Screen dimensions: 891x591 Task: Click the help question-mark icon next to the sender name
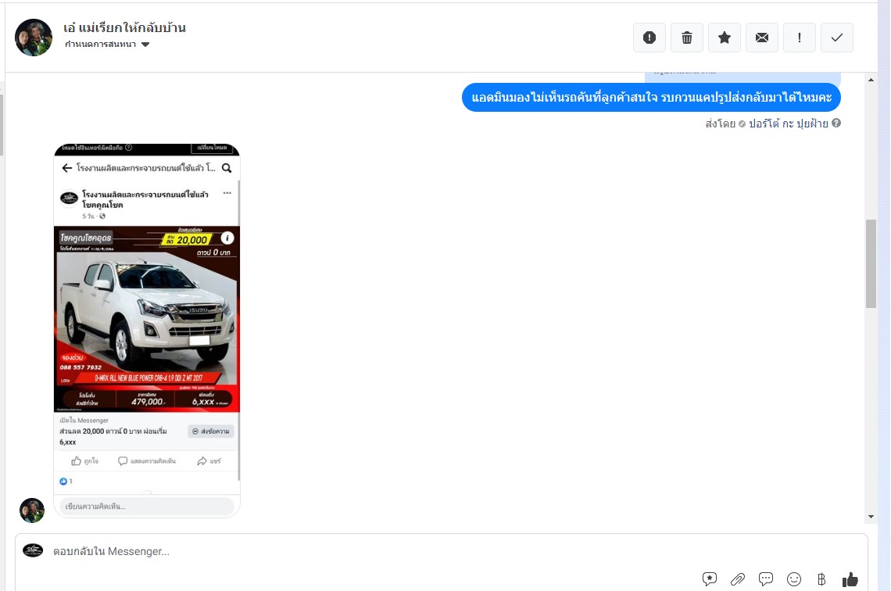point(836,123)
